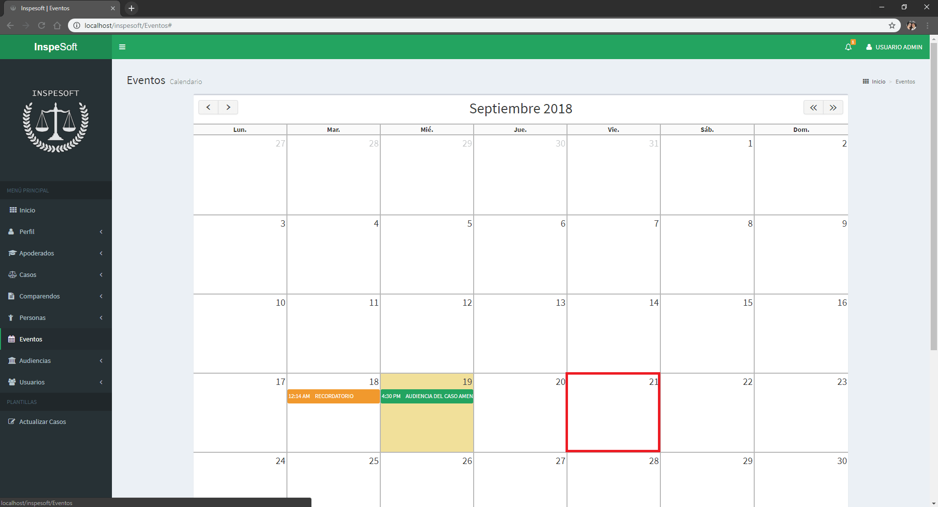Click the Eventos calendar icon
This screenshot has height=507, width=938.
click(12, 339)
